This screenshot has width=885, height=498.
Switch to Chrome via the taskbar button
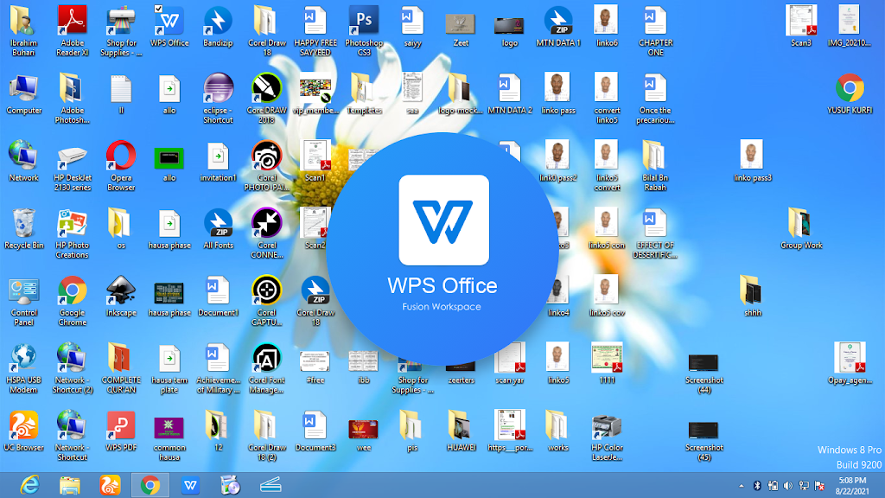point(150,485)
